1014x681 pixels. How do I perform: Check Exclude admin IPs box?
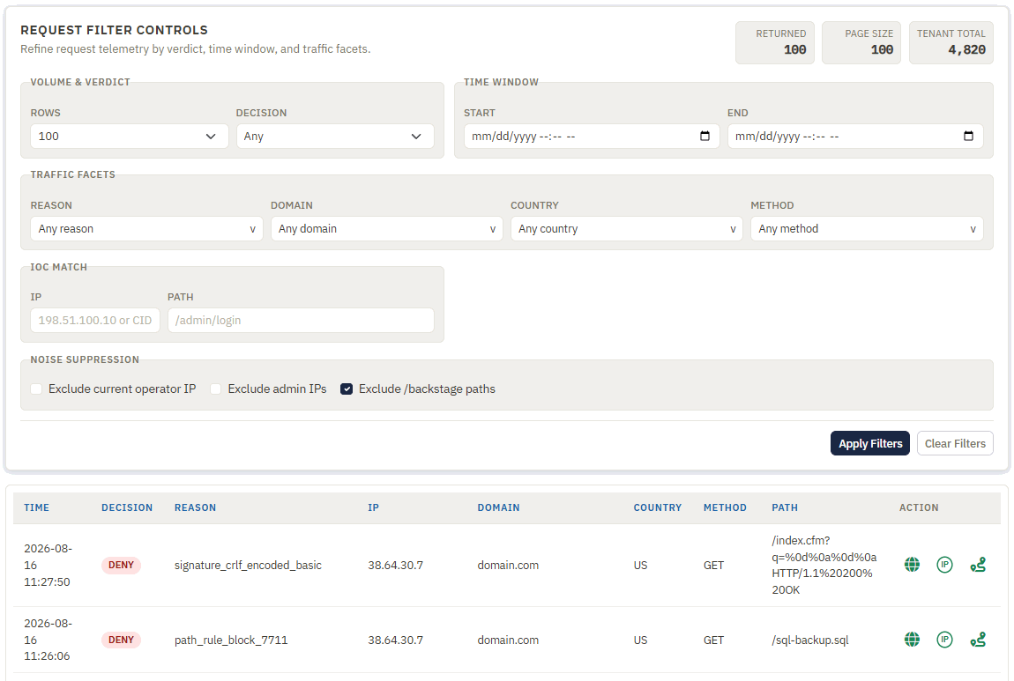click(x=216, y=389)
